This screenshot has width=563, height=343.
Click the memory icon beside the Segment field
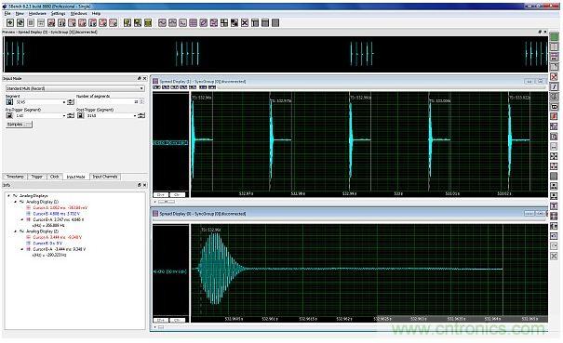(x=9, y=102)
